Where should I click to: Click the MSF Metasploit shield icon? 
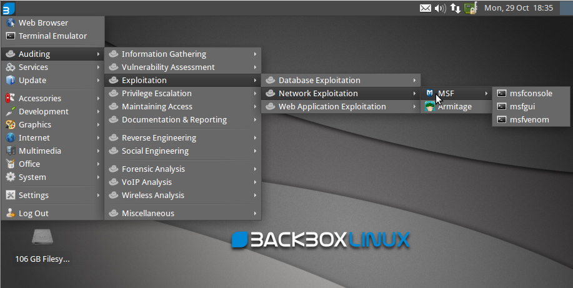(430, 93)
